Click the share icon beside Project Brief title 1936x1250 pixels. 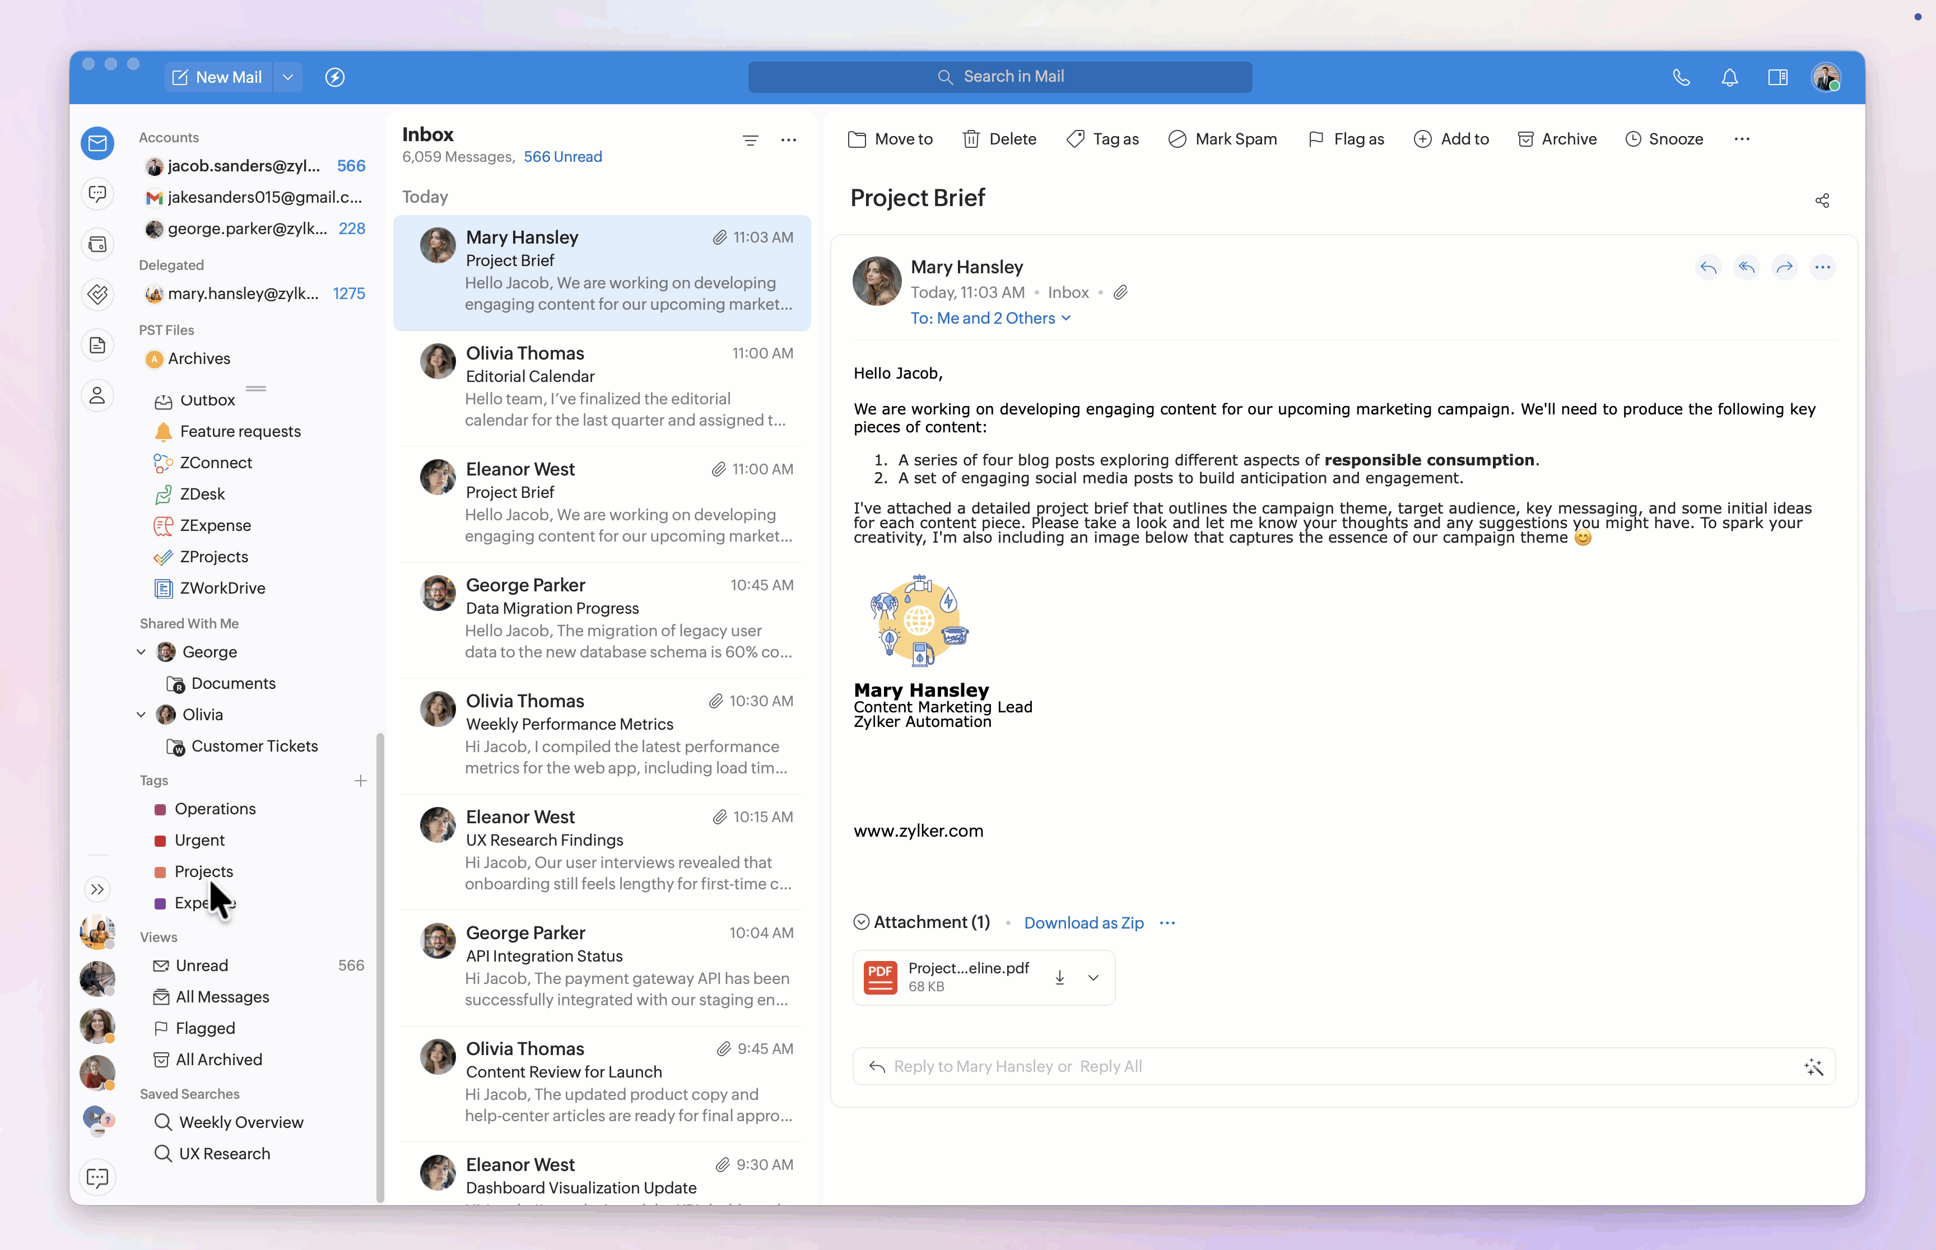click(1822, 200)
